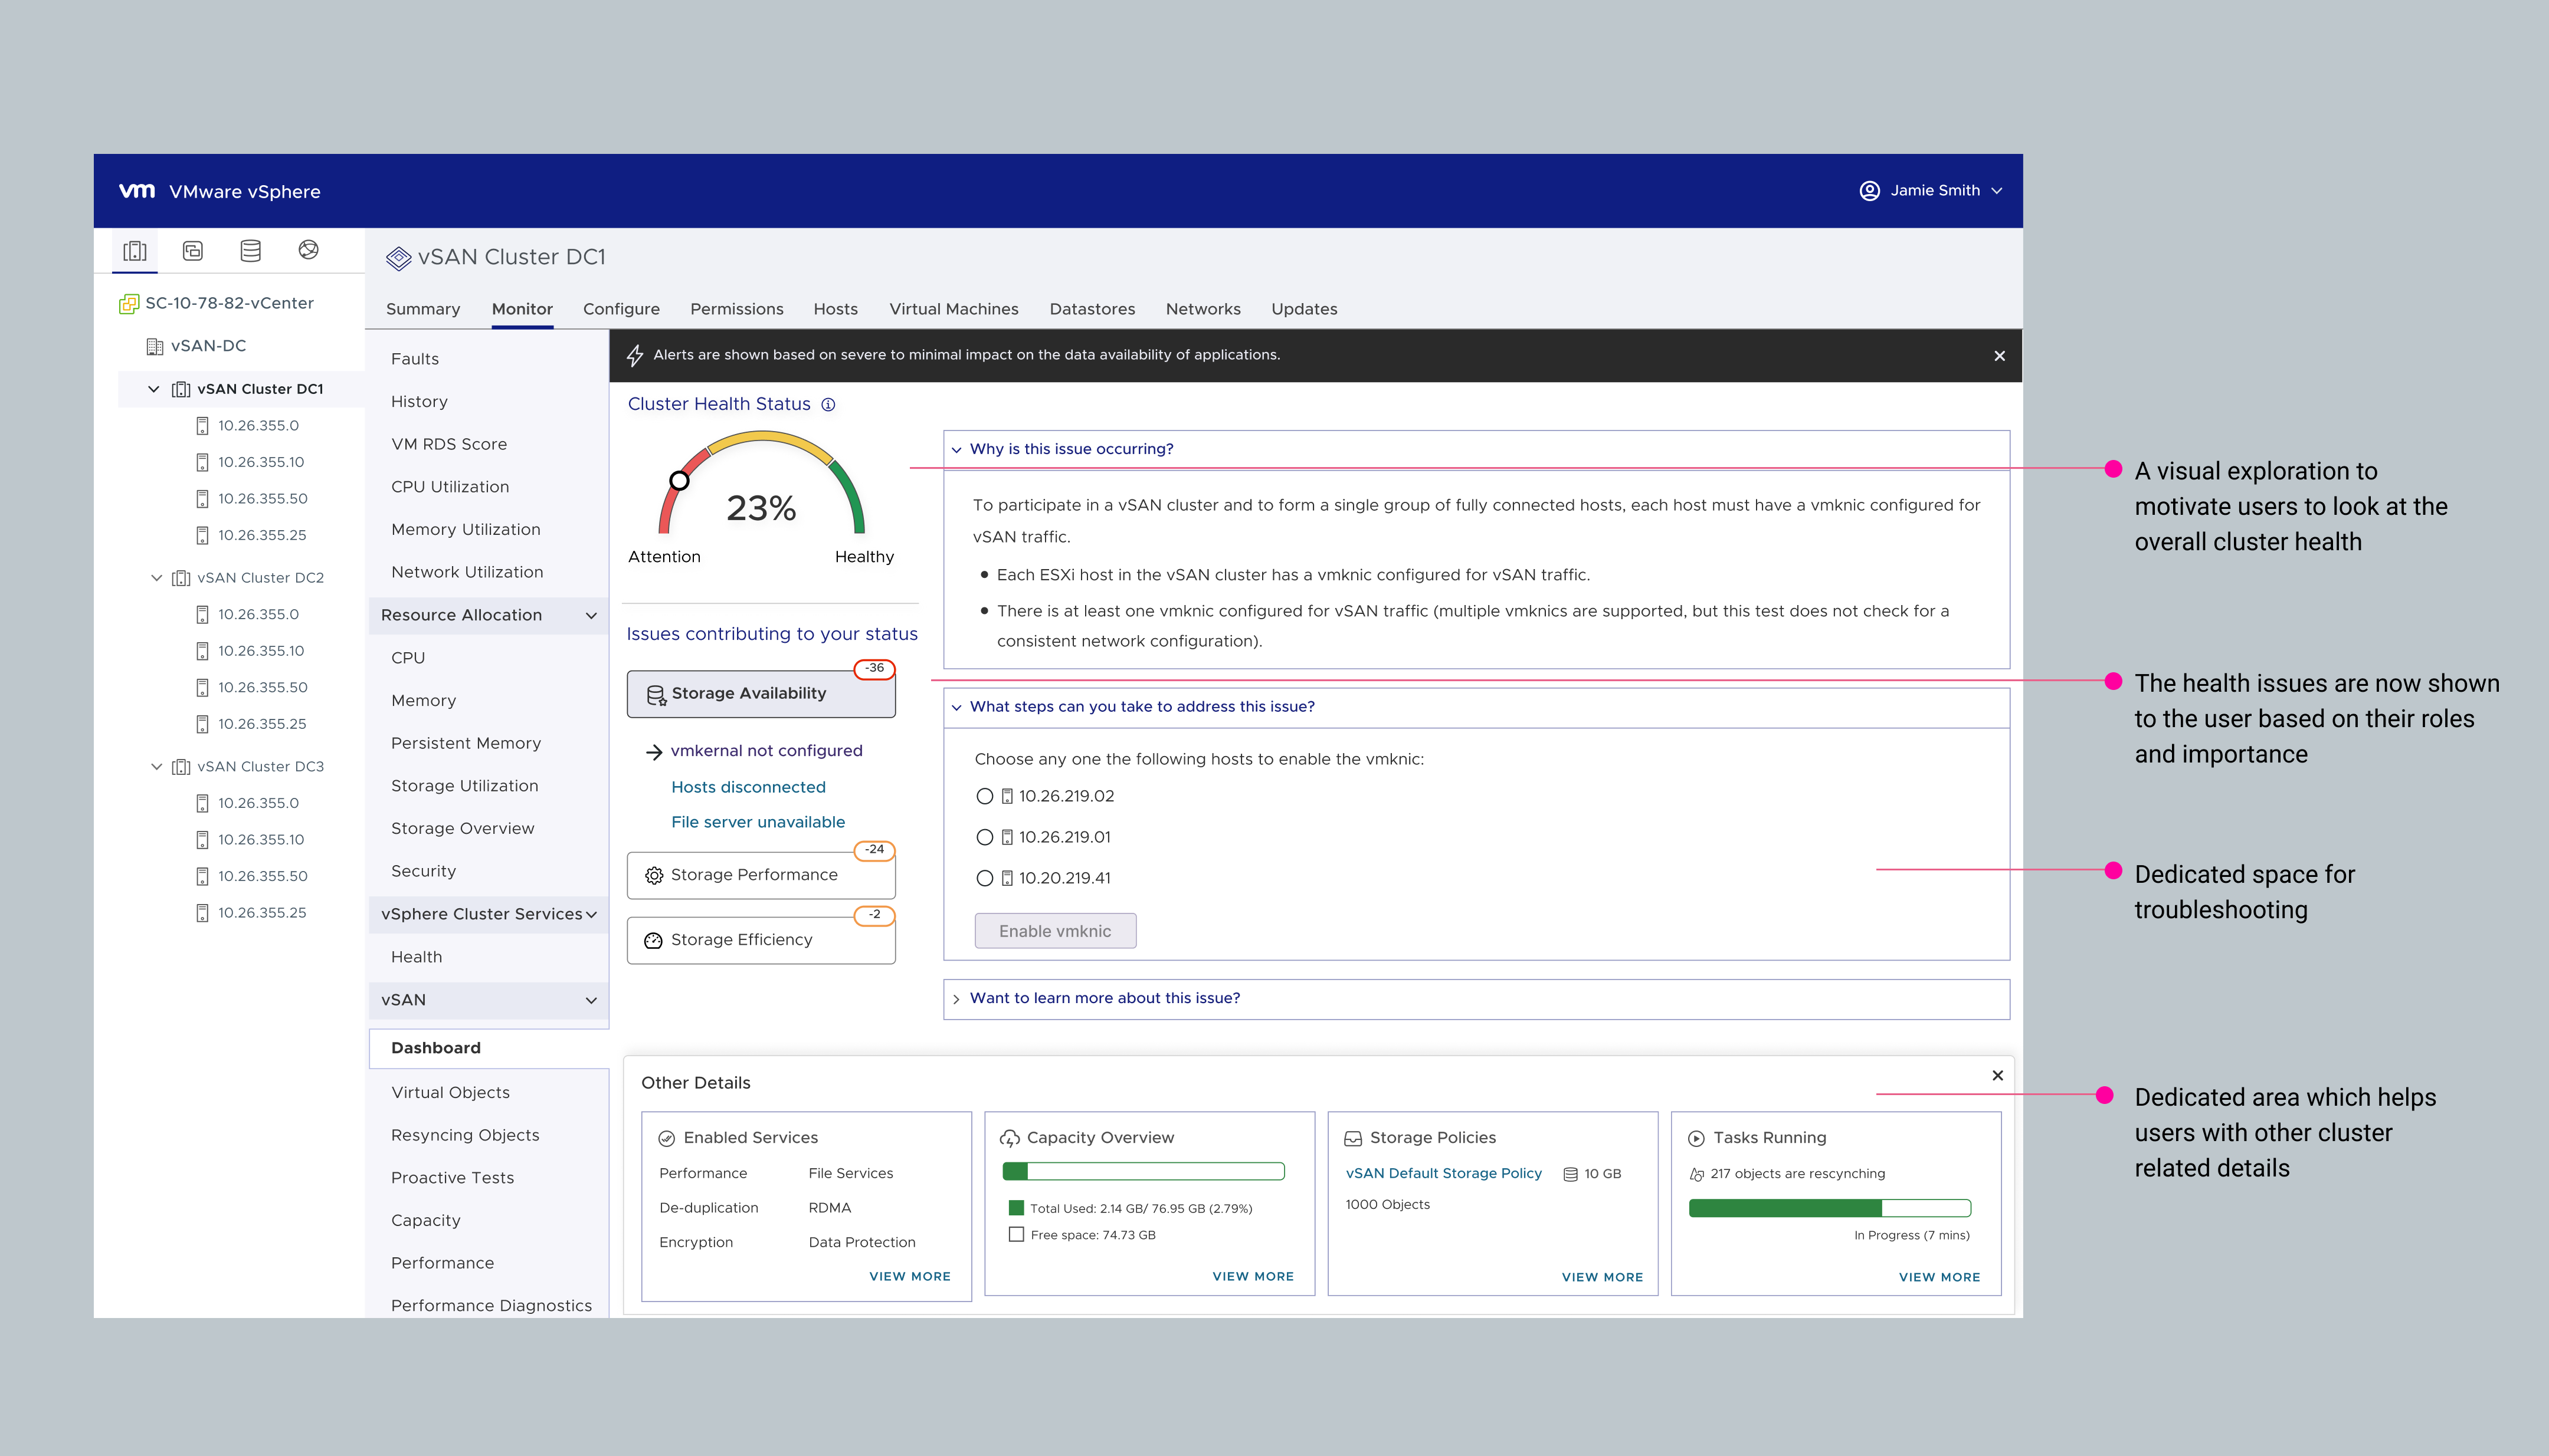Image resolution: width=2549 pixels, height=1456 pixels.
Task: Select host 10.26.219.02 radio button
Action: click(984, 797)
